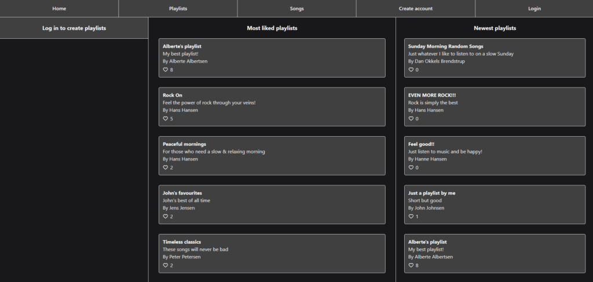Click heart on Sunday Morning Random Songs
593x282 pixels.
tap(411, 69)
